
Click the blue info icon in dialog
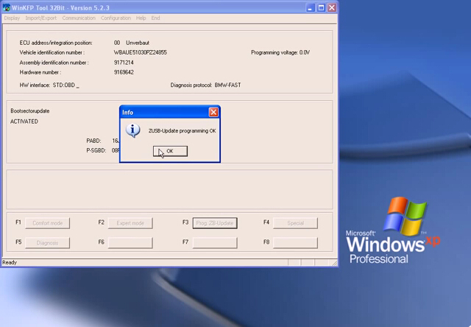click(132, 130)
